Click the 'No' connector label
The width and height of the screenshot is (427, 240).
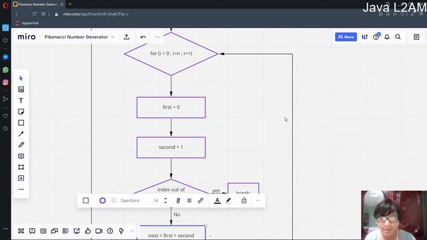click(177, 215)
